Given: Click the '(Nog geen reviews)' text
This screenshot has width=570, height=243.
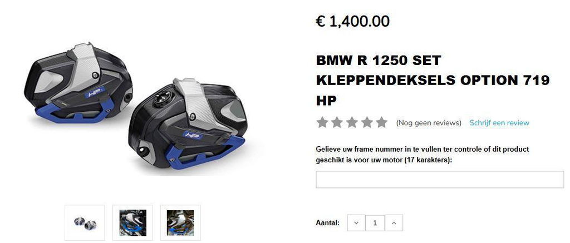Looking at the screenshot, I should (429, 123).
